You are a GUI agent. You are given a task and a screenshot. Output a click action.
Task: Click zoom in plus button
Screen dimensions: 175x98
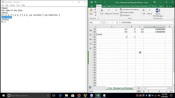(167, 91)
